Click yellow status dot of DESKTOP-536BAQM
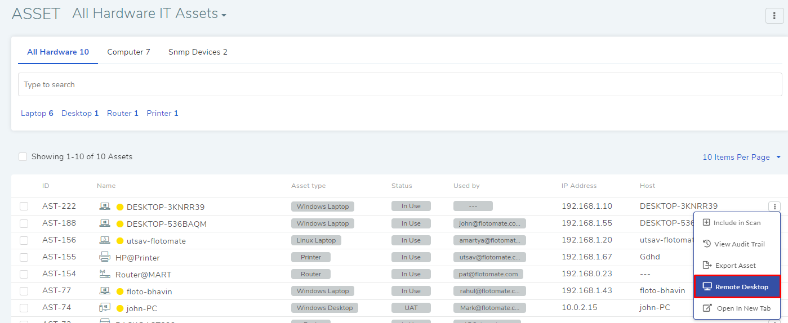Screen dimensions: 788x323 point(119,224)
